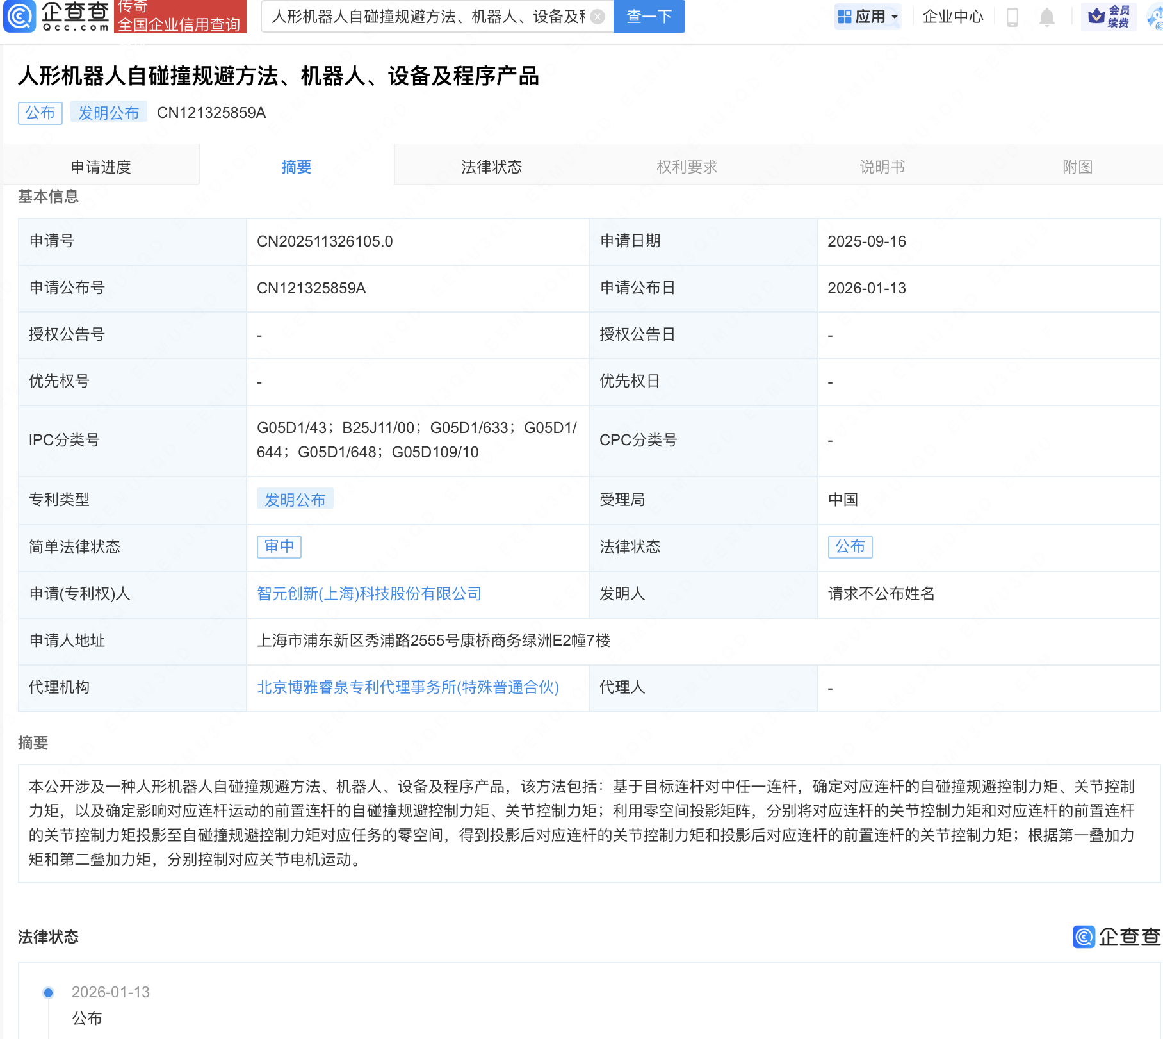1163x1039 pixels.
Task: Open 智元创新(上海)科技股份有限公司 company link
Action: point(369,594)
